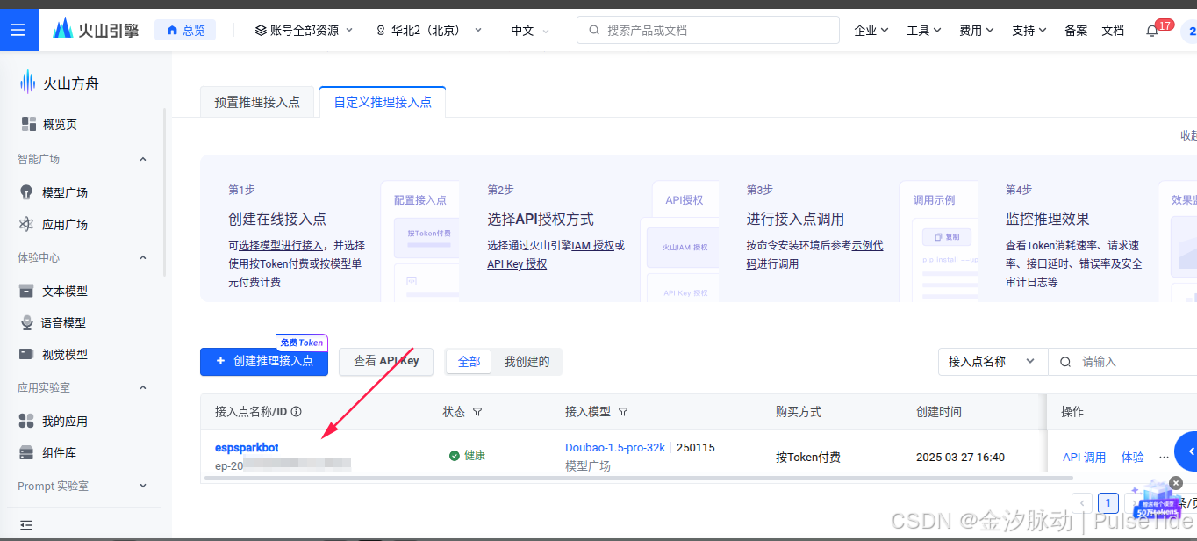
Task: Click 查看 API Key button
Action: coord(386,361)
